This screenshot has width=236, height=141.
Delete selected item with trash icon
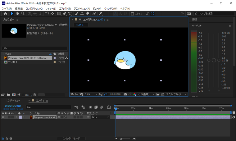(34, 95)
